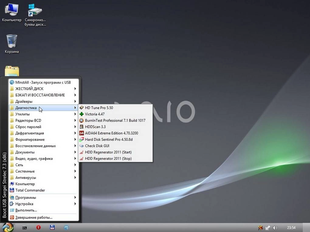Expand Настройка submenu arrow
The height and width of the screenshot is (232, 310).
pos(75,204)
